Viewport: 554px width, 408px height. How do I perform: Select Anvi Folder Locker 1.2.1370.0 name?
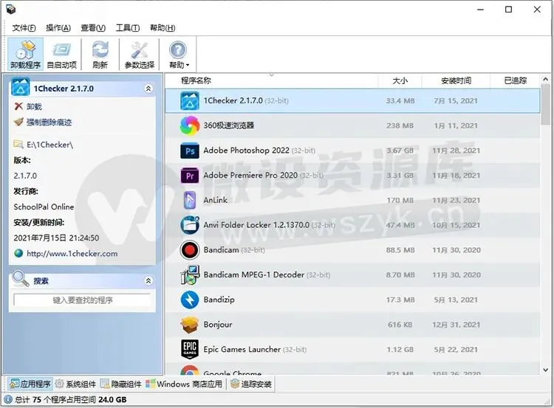tap(256, 225)
